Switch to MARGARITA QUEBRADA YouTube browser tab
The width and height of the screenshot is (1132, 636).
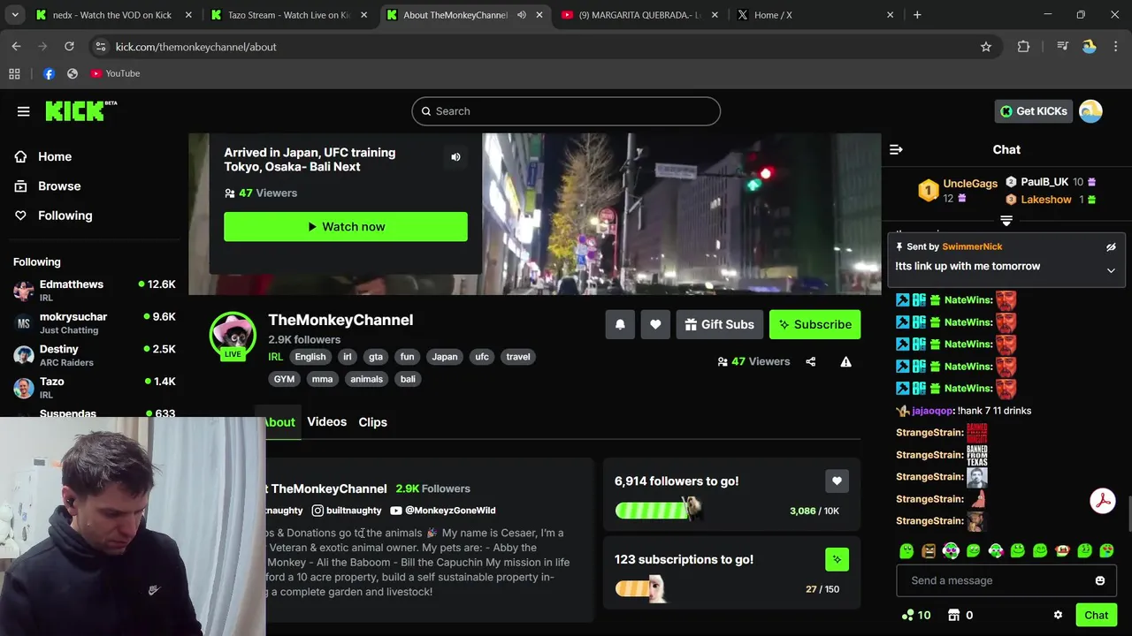(640, 15)
